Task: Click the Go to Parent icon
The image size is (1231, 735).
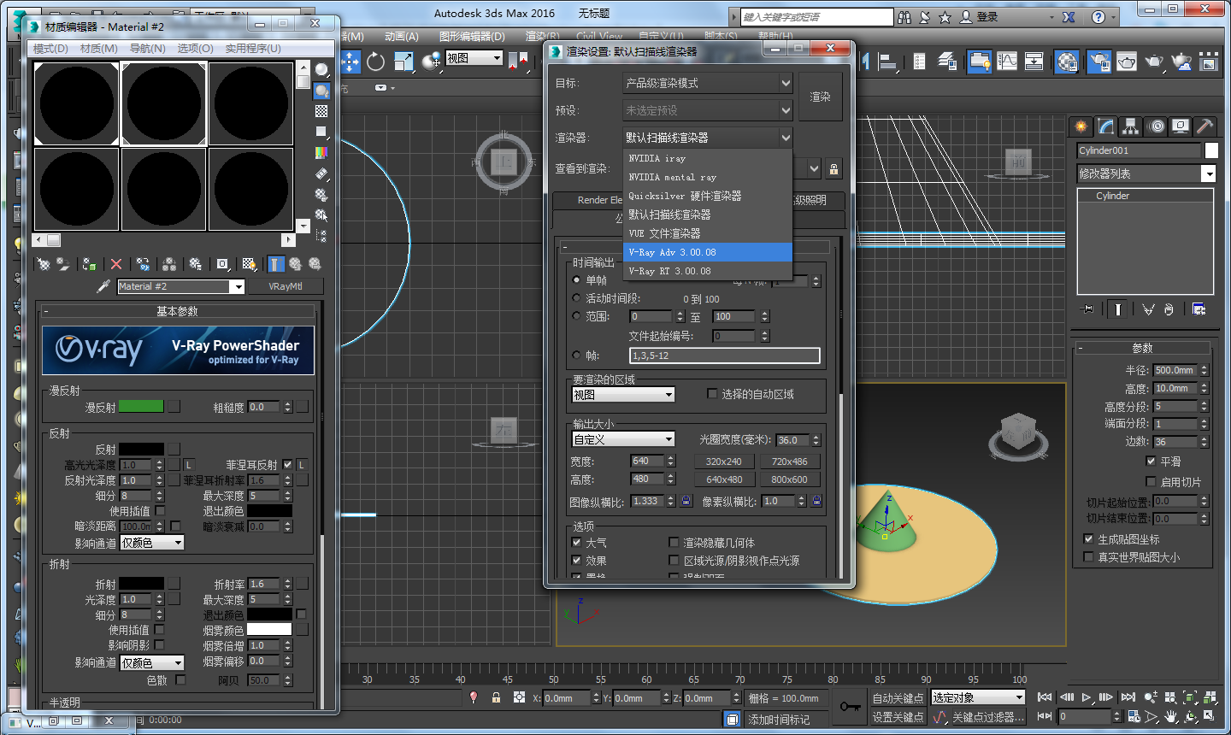Action: [x=295, y=264]
